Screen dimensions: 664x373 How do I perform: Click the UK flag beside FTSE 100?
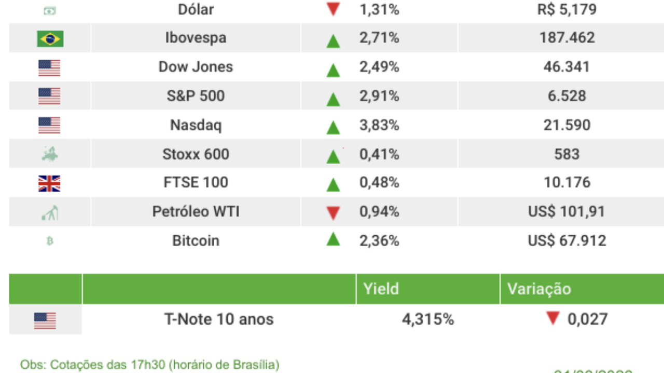click(49, 183)
